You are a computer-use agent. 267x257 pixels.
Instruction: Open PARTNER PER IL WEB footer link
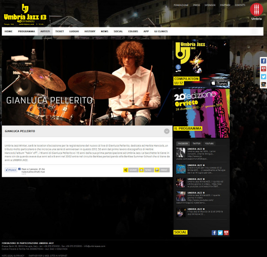point(48,256)
